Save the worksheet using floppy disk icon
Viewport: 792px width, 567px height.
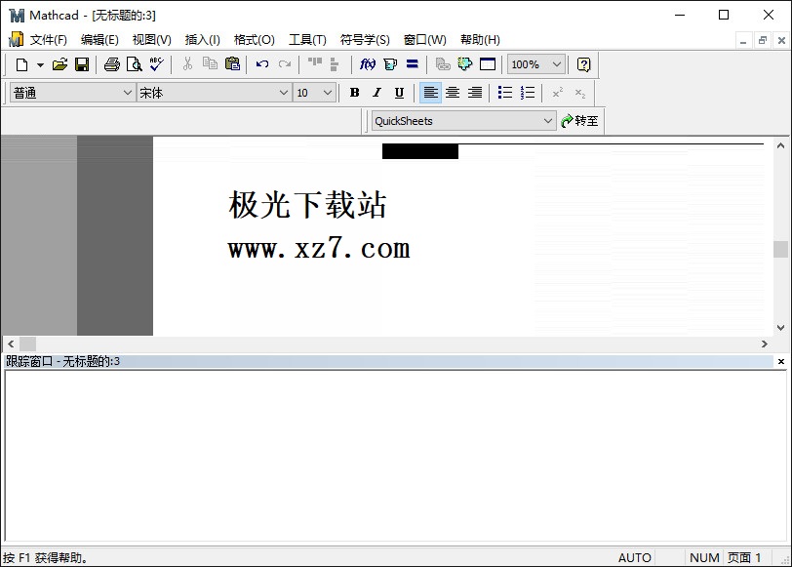click(82, 64)
